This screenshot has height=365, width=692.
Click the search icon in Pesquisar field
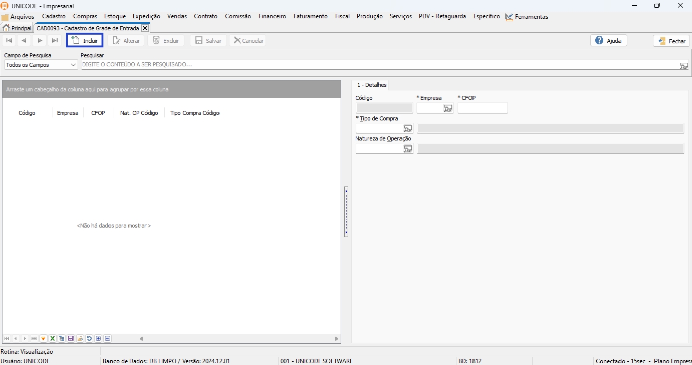tap(684, 65)
